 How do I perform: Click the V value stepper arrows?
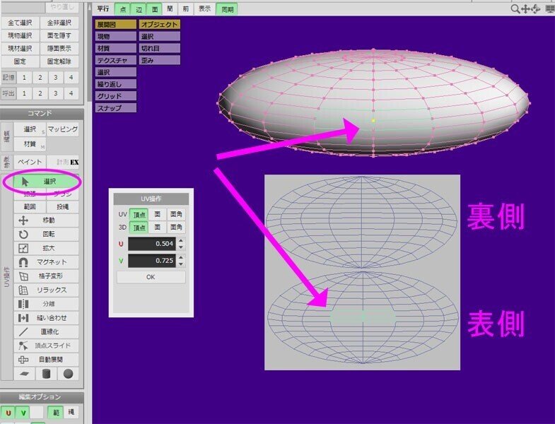click(x=181, y=261)
